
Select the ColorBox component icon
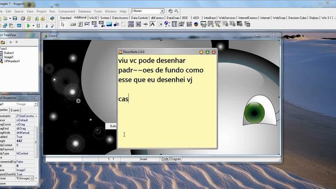[189, 24]
